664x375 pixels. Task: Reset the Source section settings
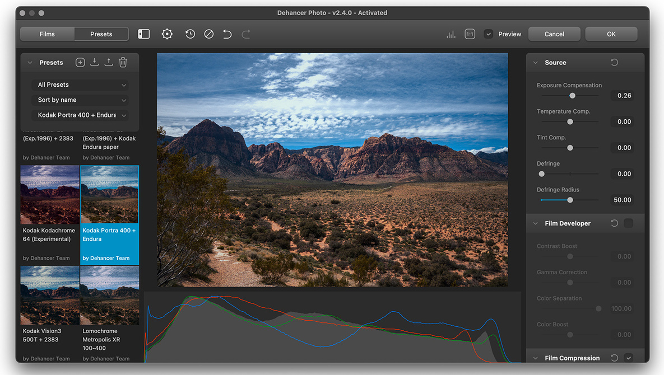[615, 63]
